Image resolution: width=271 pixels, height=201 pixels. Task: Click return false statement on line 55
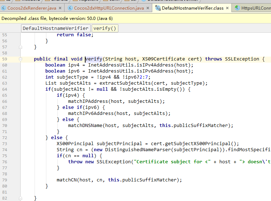tap(75, 35)
